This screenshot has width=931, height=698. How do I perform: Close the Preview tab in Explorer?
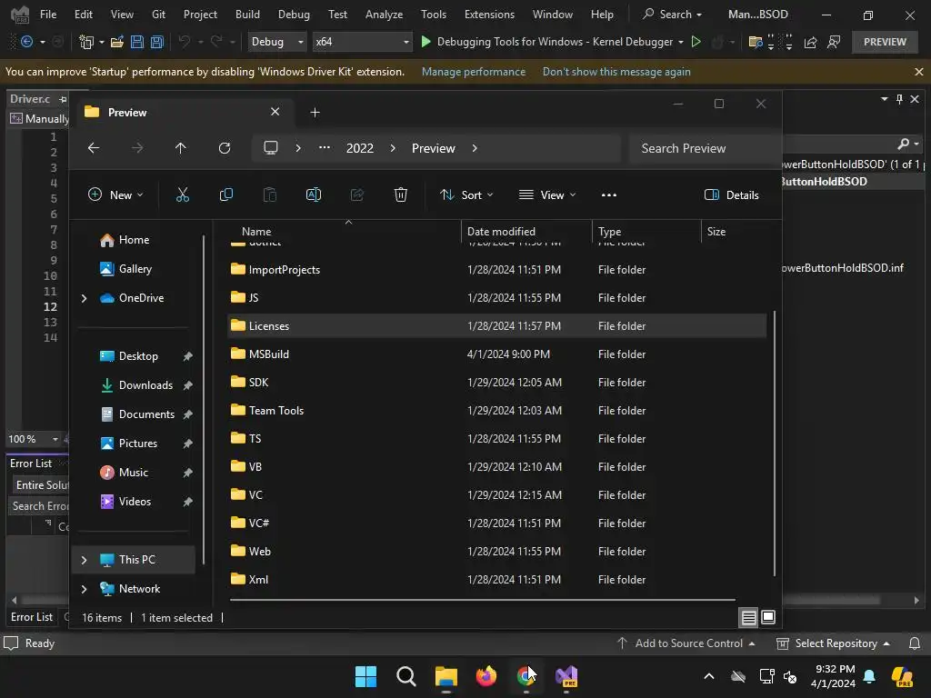click(x=275, y=112)
